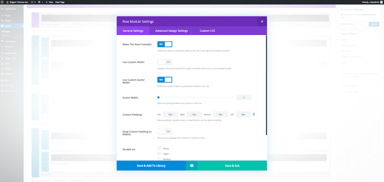Switch to the Advanced Design Settings tab
Image resolution: width=384 pixels, height=182 pixels.
[x=171, y=31]
